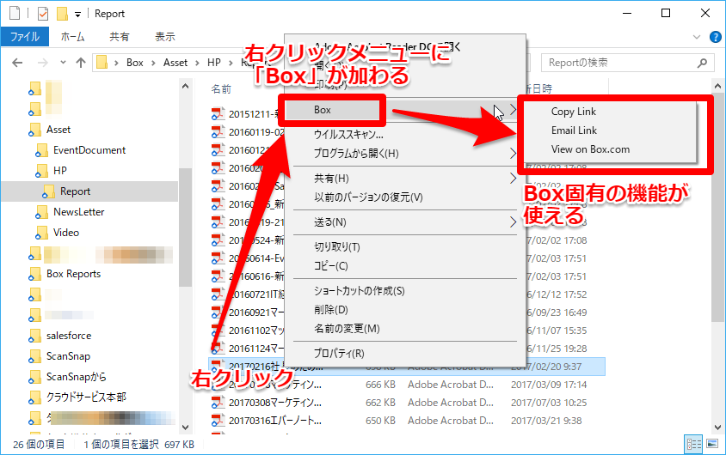Click PDF icon of 20160921 file

(218, 312)
